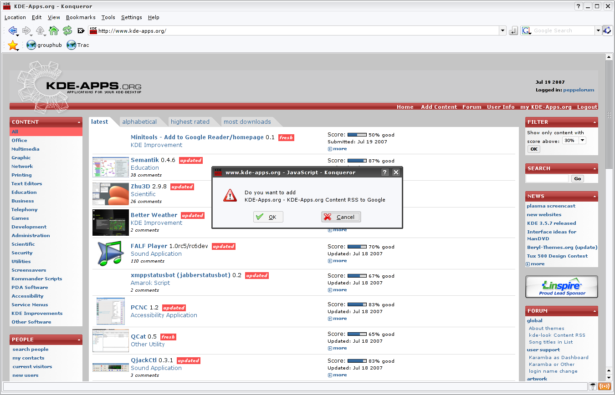The width and height of the screenshot is (615, 395).
Task: Open the PCNC screenshot thumbnail
Action: click(x=111, y=311)
